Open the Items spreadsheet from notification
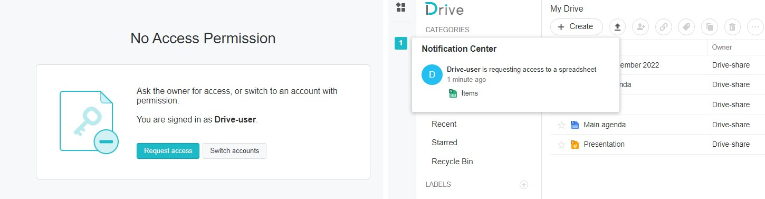The image size is (765, 199). click(x=470, y=93)
